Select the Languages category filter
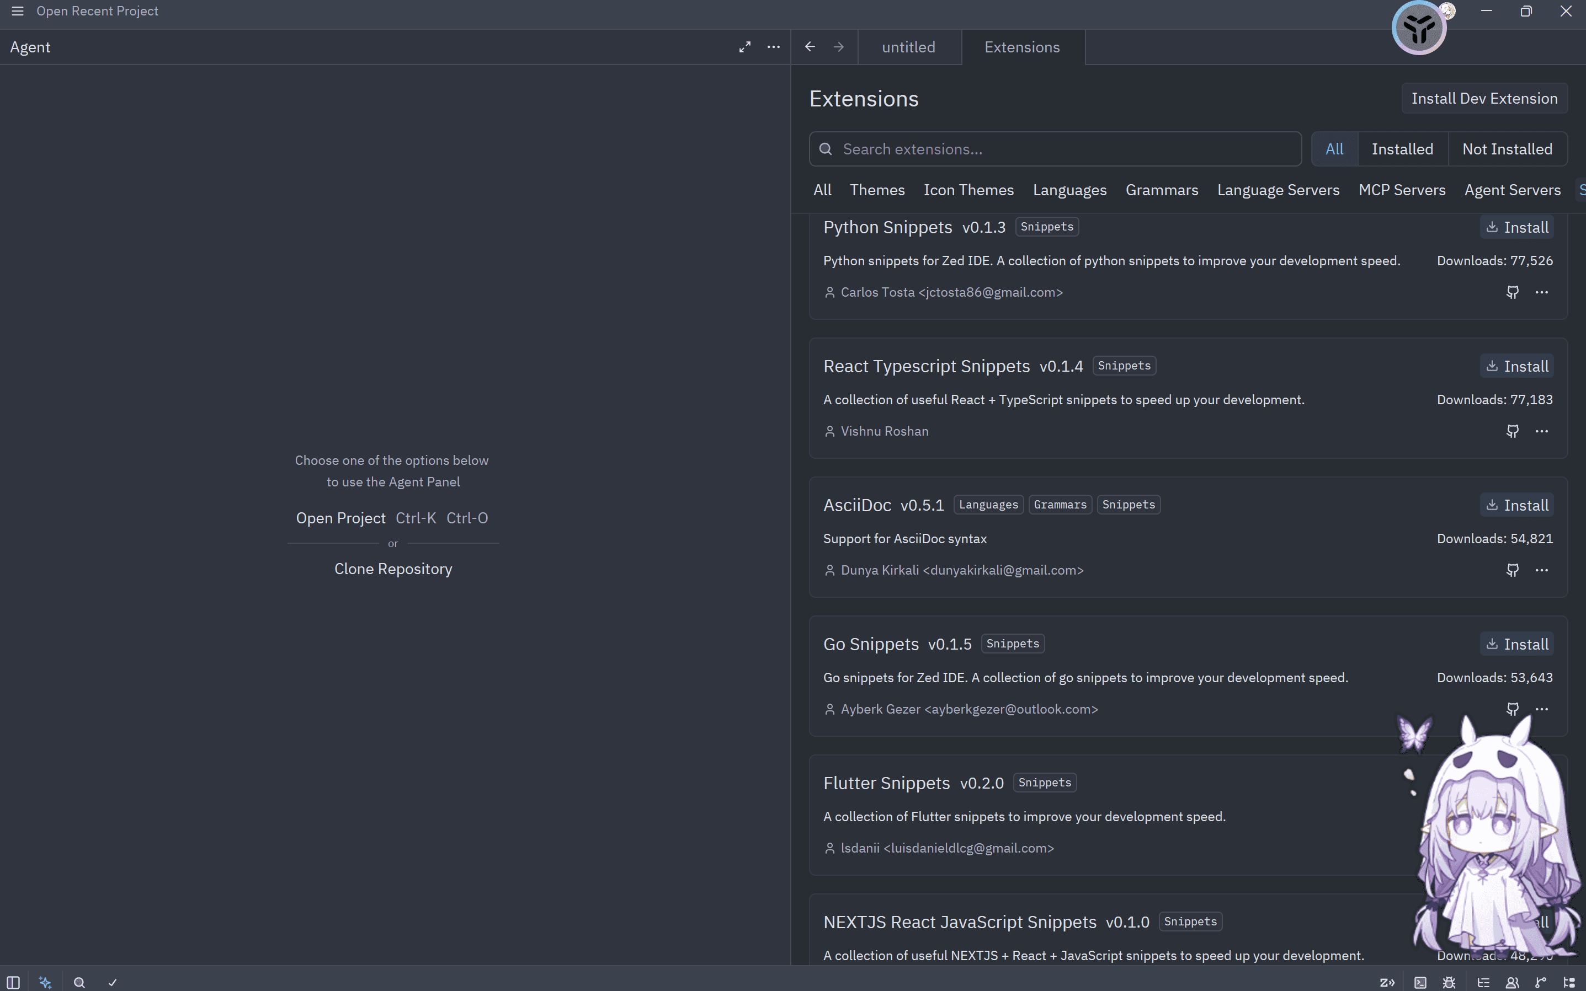This screenshot has width=1586, height=991. (x=1069, y=190)
